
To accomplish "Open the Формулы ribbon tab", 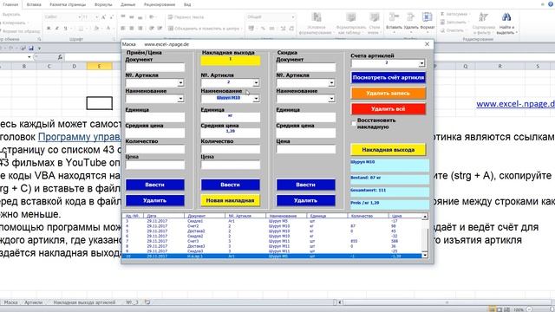I will (103, 4).
